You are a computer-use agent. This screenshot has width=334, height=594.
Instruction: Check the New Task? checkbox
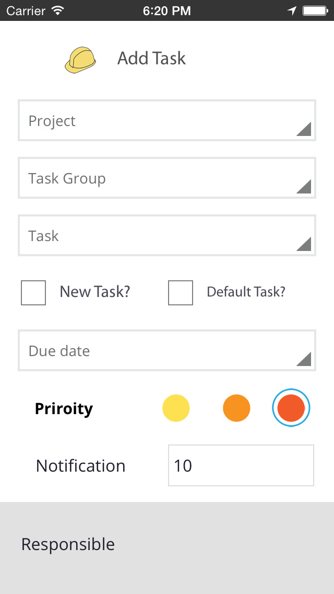[33, 293]
